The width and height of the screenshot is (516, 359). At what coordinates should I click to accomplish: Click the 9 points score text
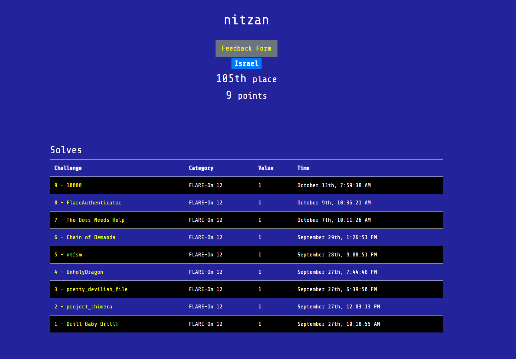click(246, 95)
